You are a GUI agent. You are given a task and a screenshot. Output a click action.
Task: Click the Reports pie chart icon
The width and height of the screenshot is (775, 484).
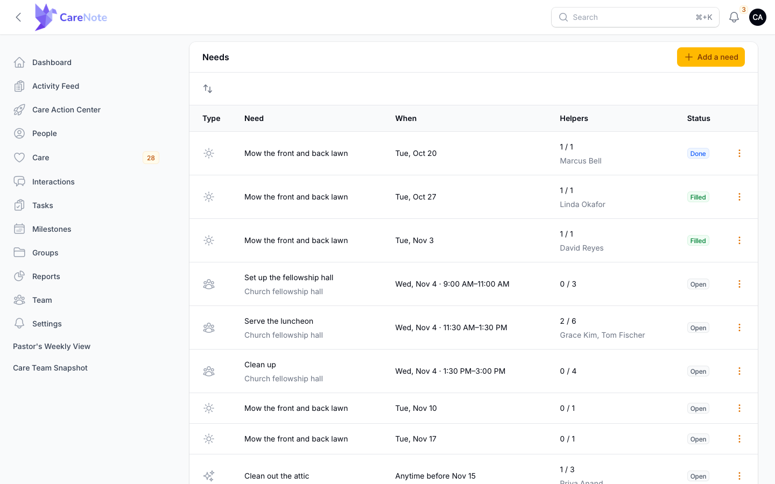[x=19, y=276]
